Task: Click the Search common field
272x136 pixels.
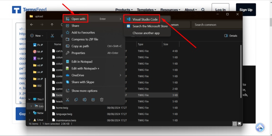Action: 217,25
